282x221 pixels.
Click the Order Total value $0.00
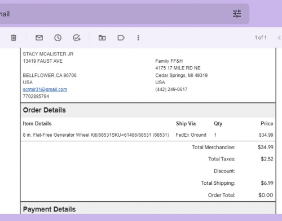point(266,195)
